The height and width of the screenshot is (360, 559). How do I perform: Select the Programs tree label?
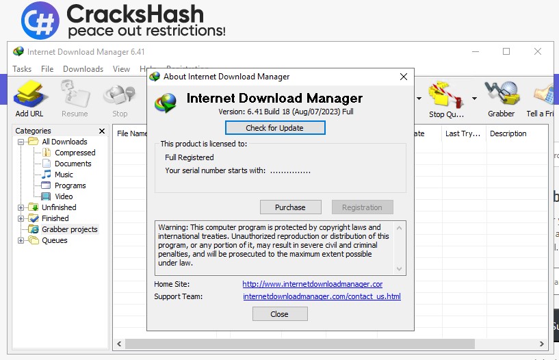(70, 185)
